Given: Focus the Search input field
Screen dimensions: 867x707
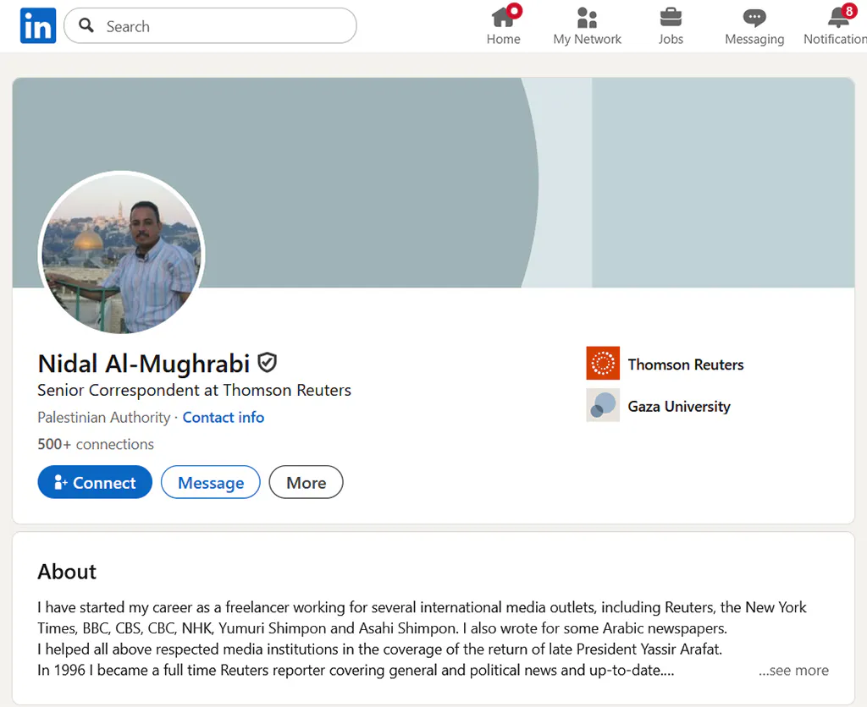Looking at the screenshot, I should 210,25.
